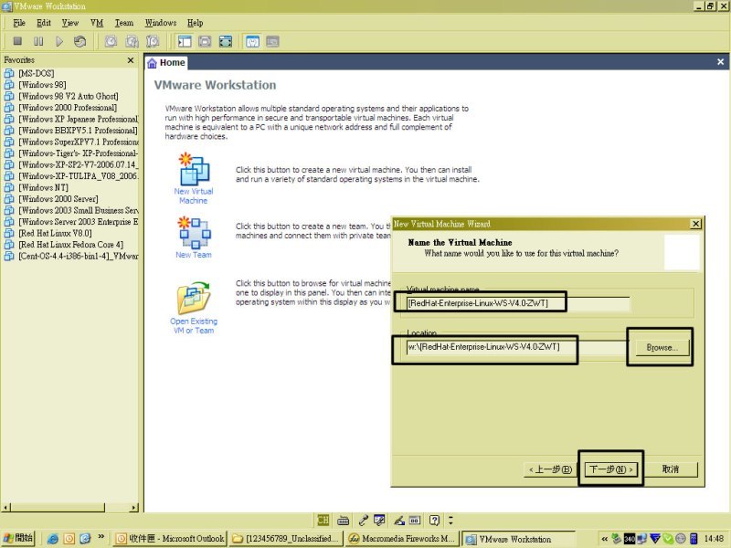Click the VMware Workstation taskbar button
This screenshot has width=731, height=548.
click(518, 538)
